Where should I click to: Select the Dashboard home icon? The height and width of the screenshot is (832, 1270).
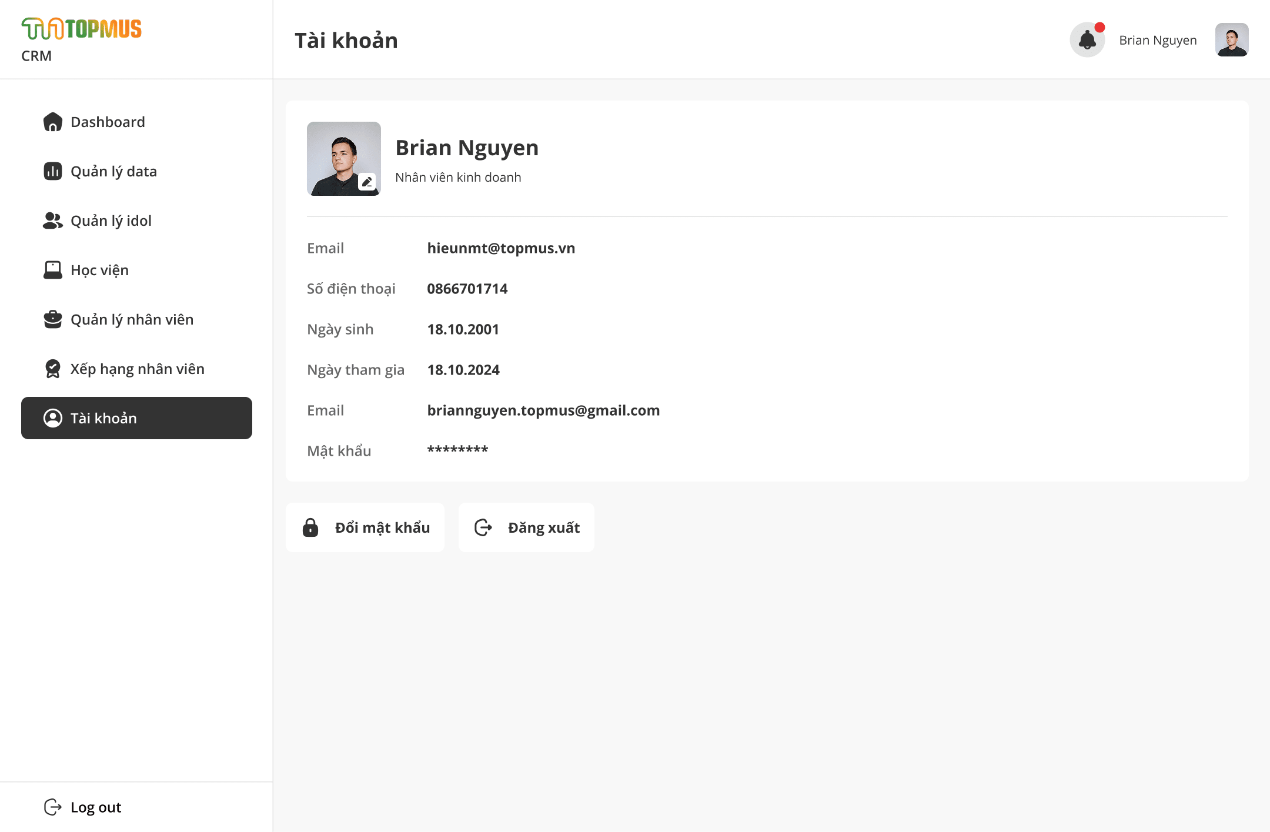pyautogui.click(x=52, y=122)
